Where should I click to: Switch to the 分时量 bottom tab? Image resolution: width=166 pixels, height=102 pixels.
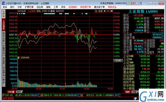[x=11, y=92]
